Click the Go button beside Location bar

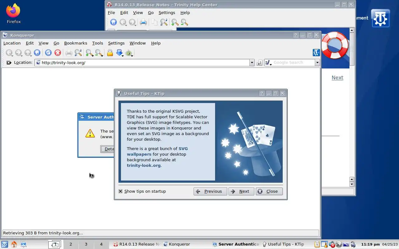click(x=259, y=63)
